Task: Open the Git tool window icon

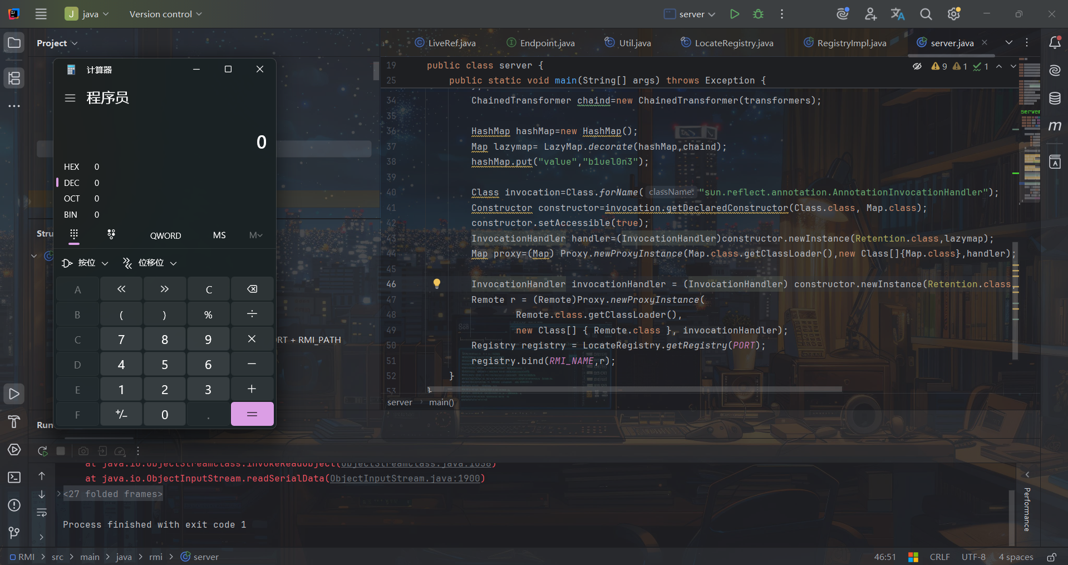Action: 14,533
